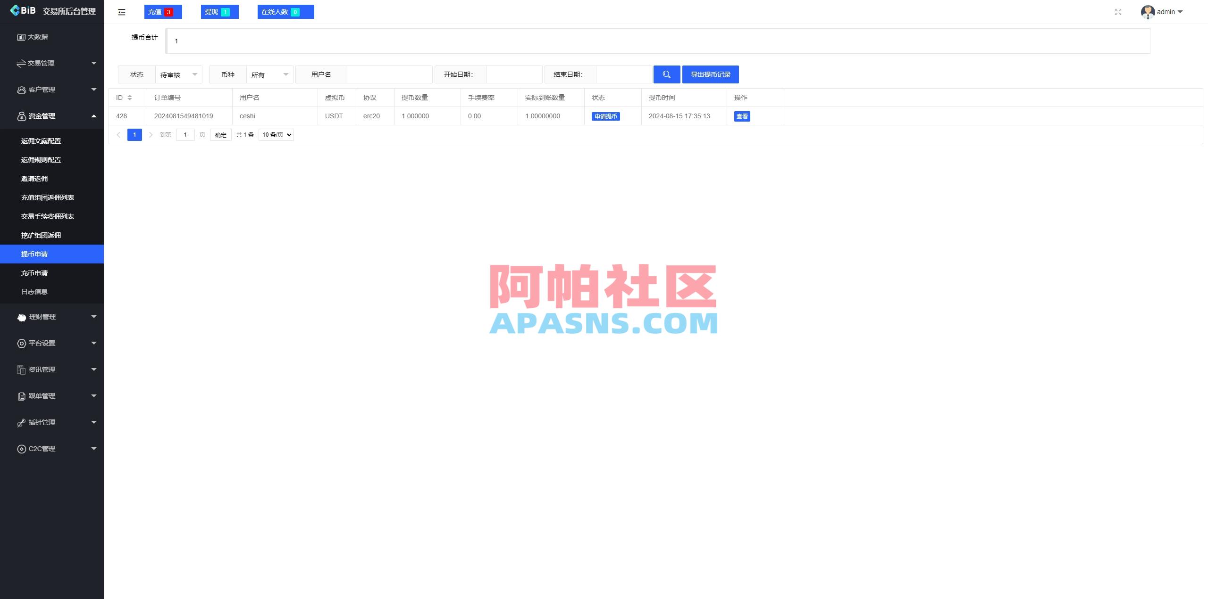
Task: Click 查看 on order 2024081549481019
Action: [742, 116]
